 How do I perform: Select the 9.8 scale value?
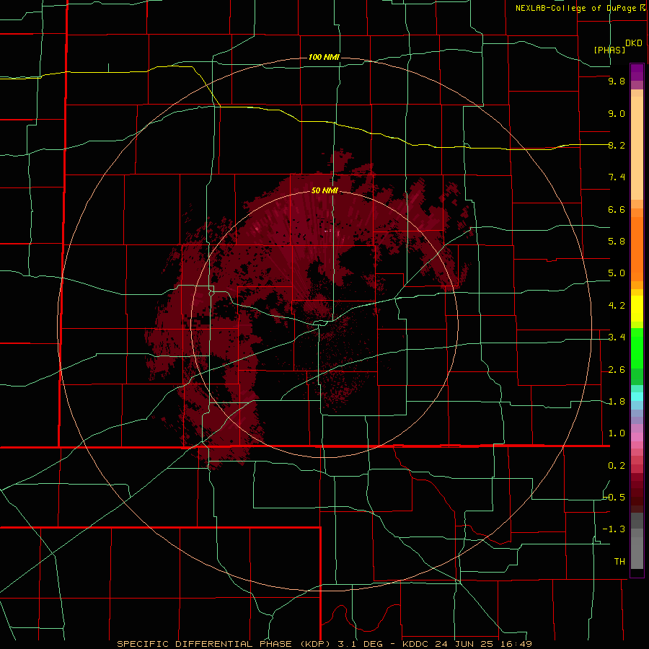click(617, 81)
